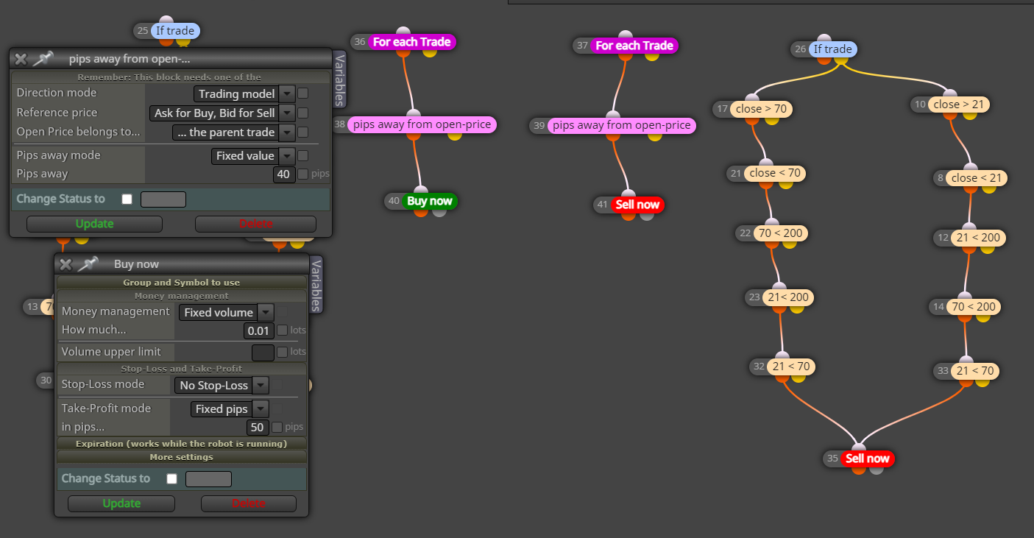The image size is (1034, 538).
Task: Click Delete in the Buy now panel
Action: pyautogui.click(x=249, y=503)
